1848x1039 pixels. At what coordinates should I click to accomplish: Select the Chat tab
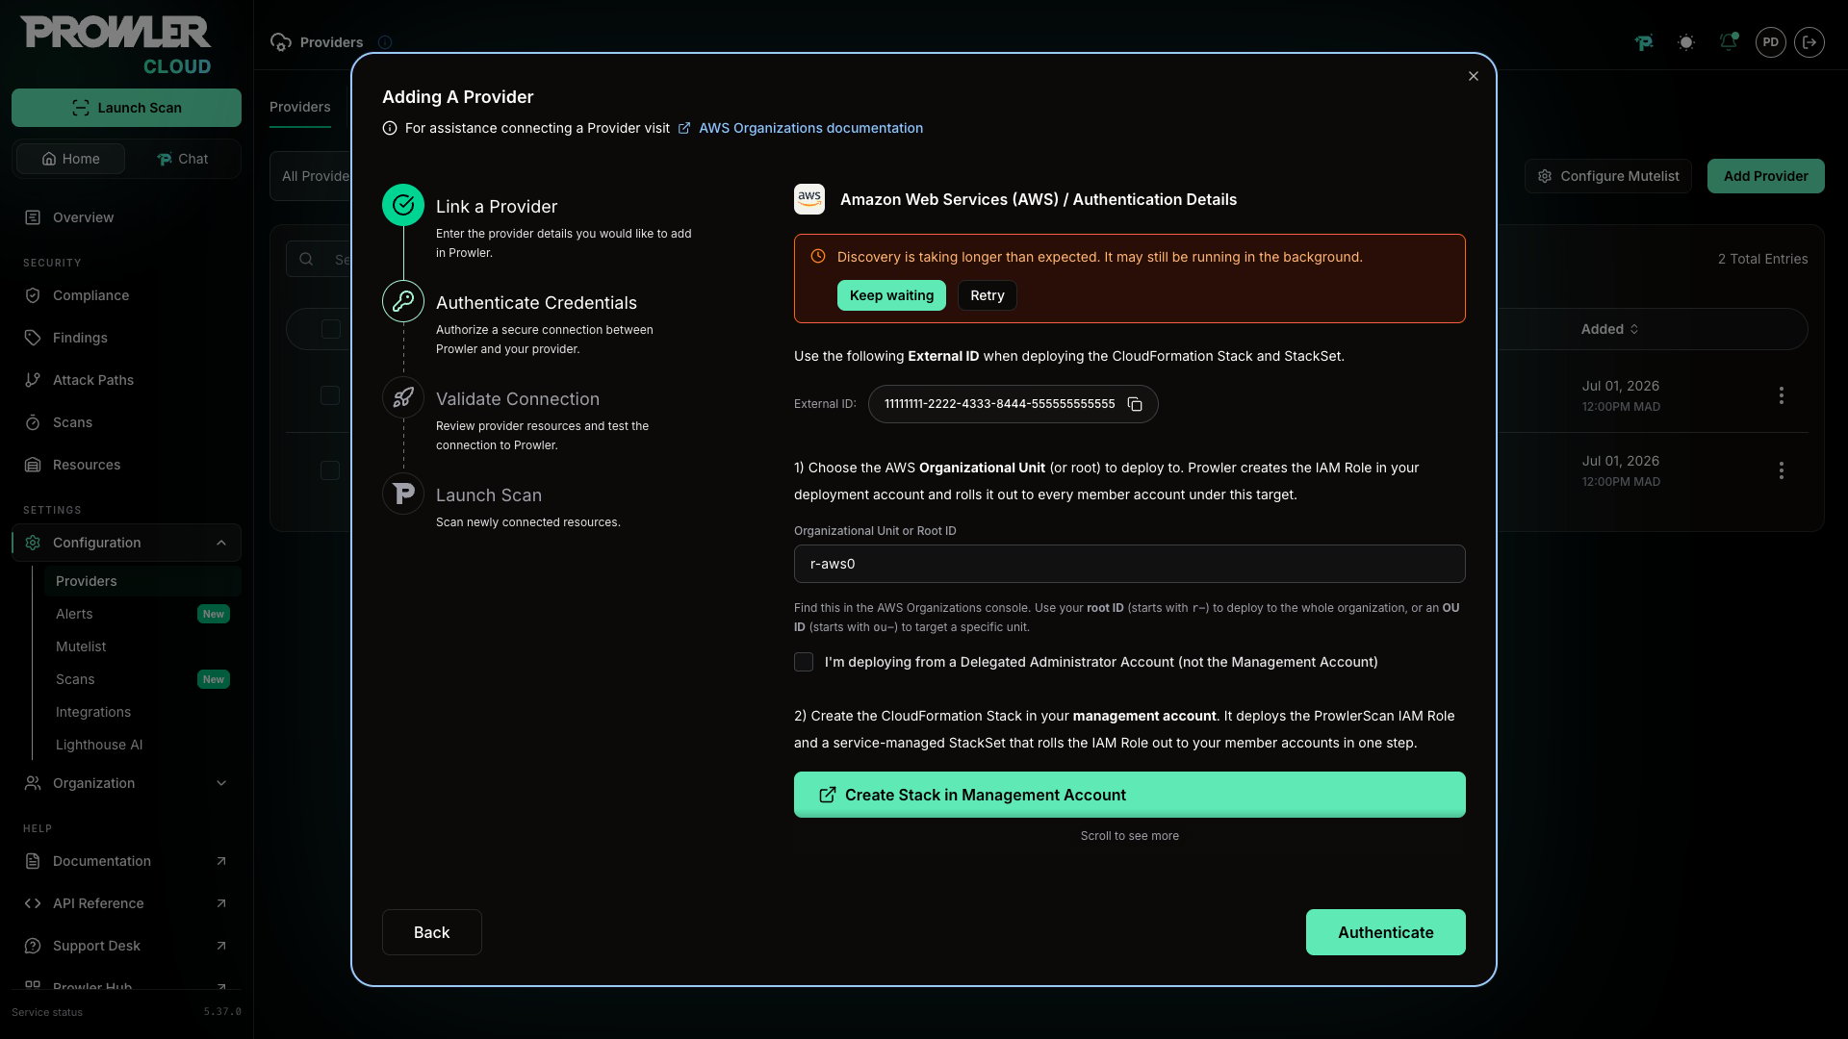(x=183, y=159)
